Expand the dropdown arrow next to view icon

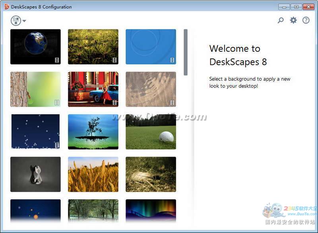(24, 21)
